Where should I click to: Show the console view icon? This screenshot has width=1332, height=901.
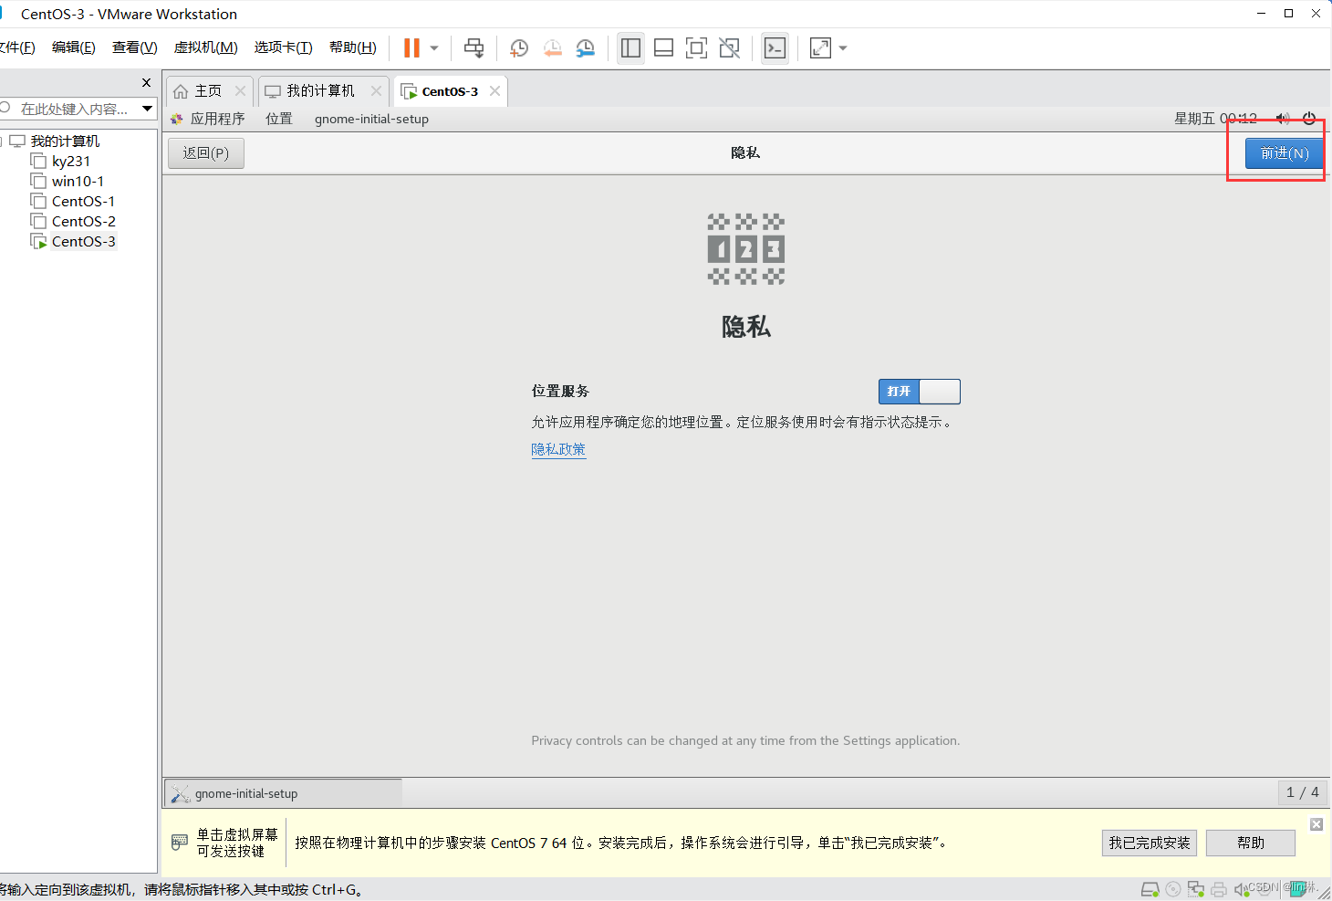click(775, 48)
